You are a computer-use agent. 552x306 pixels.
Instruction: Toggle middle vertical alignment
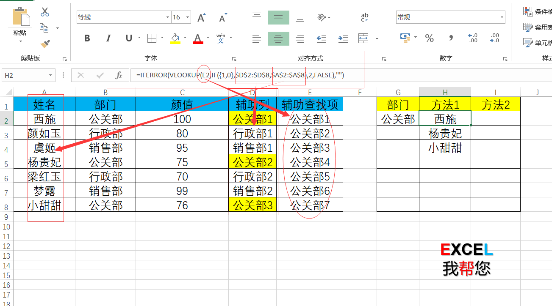[278, 17]
